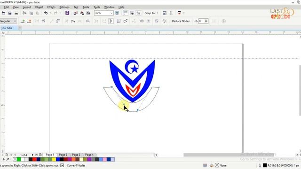
Task: Go to the next page arrow
Action: point(32,155)
